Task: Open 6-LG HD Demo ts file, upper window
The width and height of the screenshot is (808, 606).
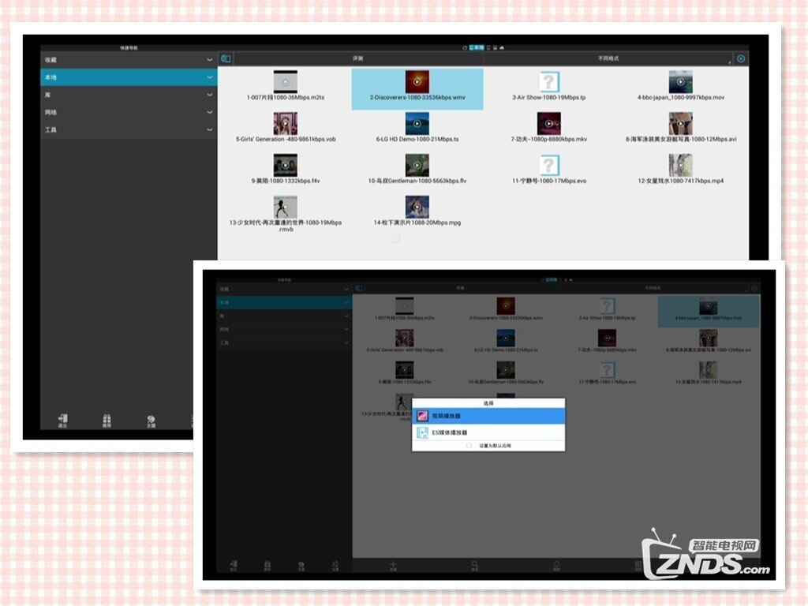Action: coord(417,128)
